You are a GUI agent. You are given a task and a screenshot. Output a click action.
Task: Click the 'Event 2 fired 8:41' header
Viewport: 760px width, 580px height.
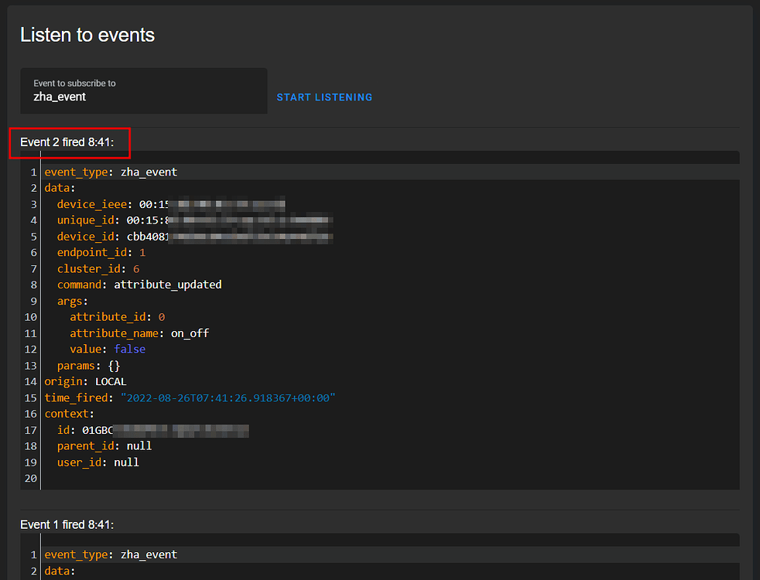point(70,142)
